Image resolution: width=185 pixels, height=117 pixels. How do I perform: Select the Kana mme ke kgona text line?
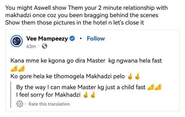86,61
